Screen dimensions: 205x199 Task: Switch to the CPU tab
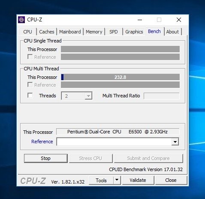pos(27,32)
